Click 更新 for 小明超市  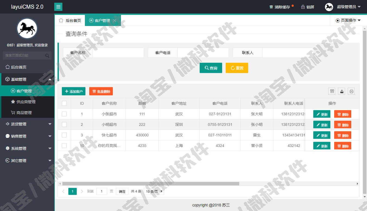pyautogui.click(x=322, y=125)
